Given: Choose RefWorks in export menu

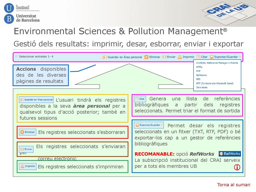Looking at the screenshot, I should [201, 75].
